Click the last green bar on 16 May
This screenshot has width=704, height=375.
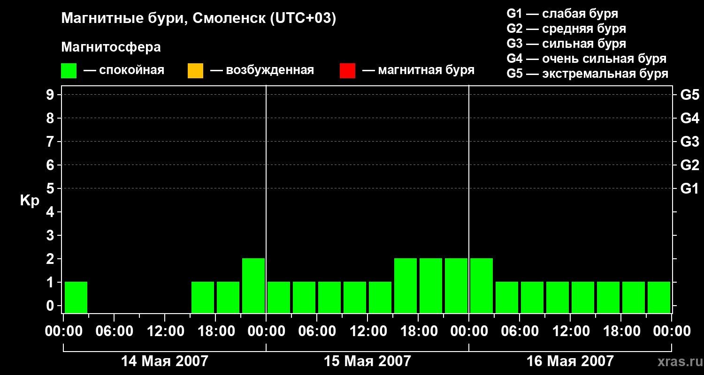[659, 297]
